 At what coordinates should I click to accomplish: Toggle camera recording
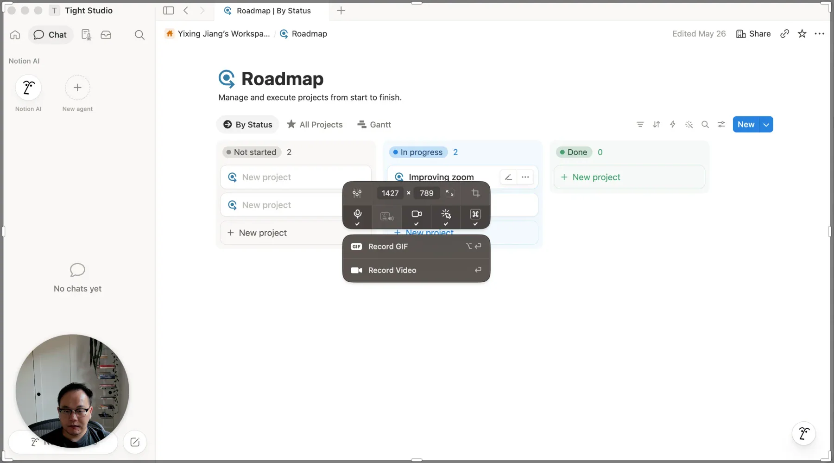417,217
